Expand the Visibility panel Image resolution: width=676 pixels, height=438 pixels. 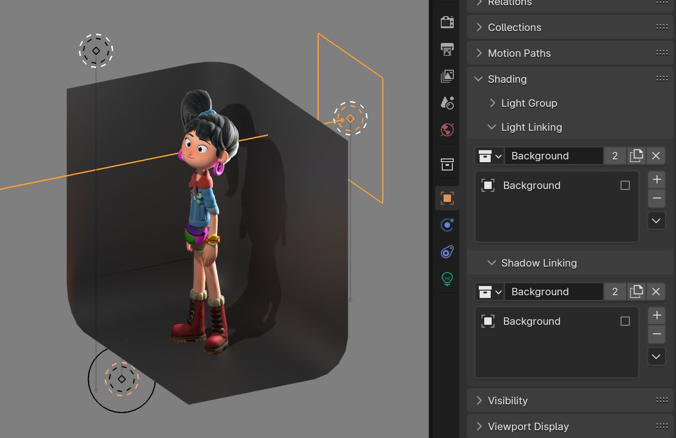[x=507, y=400]
